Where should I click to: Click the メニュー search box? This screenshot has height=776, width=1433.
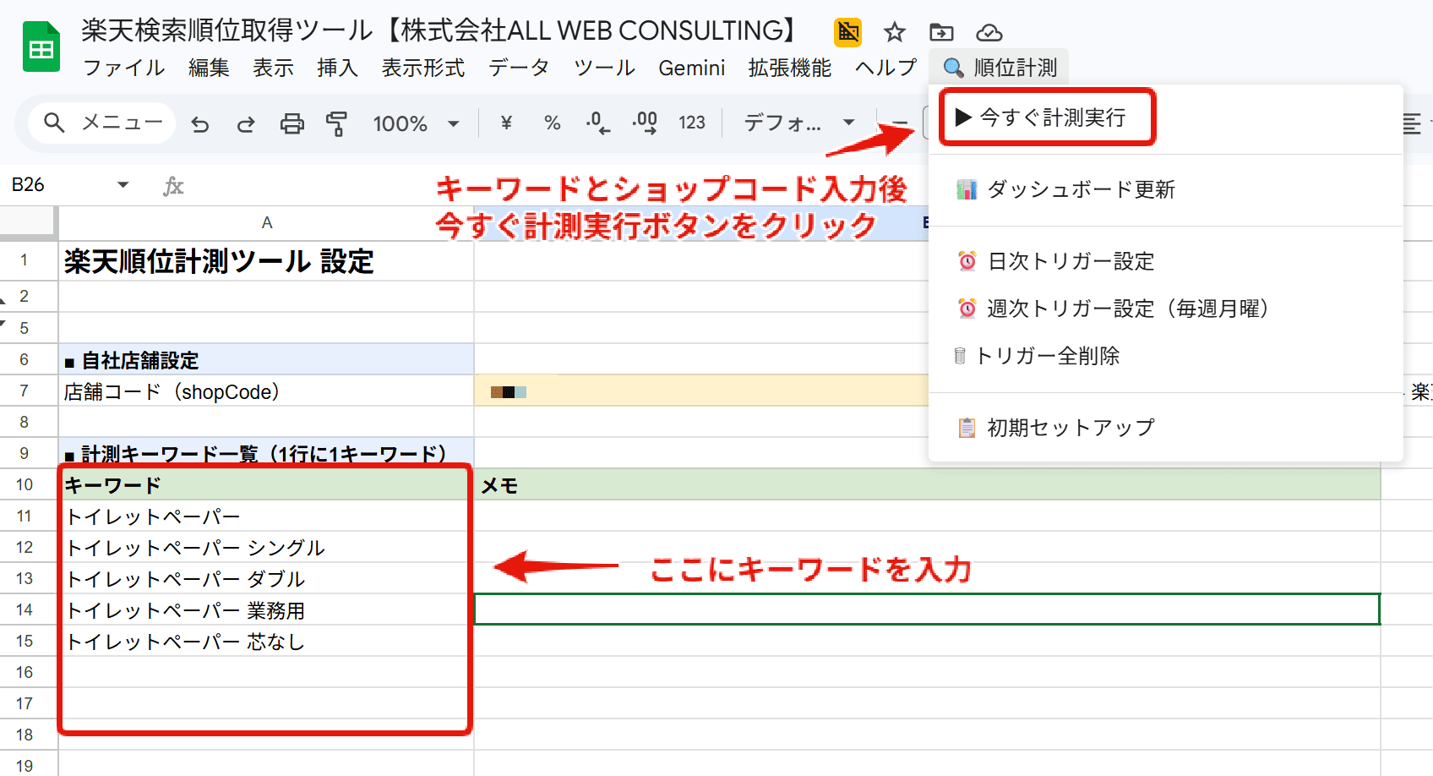click(102, 123)
